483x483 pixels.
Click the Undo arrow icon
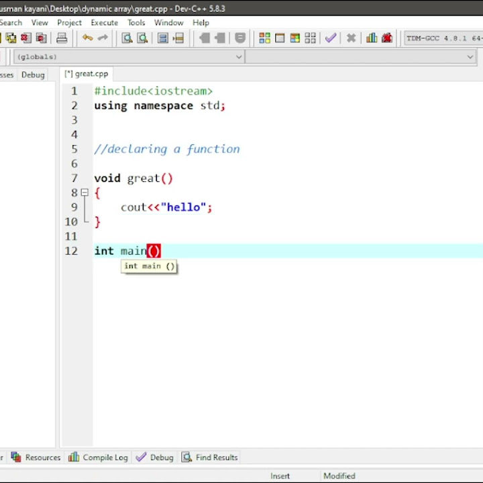tap(87, 38)
